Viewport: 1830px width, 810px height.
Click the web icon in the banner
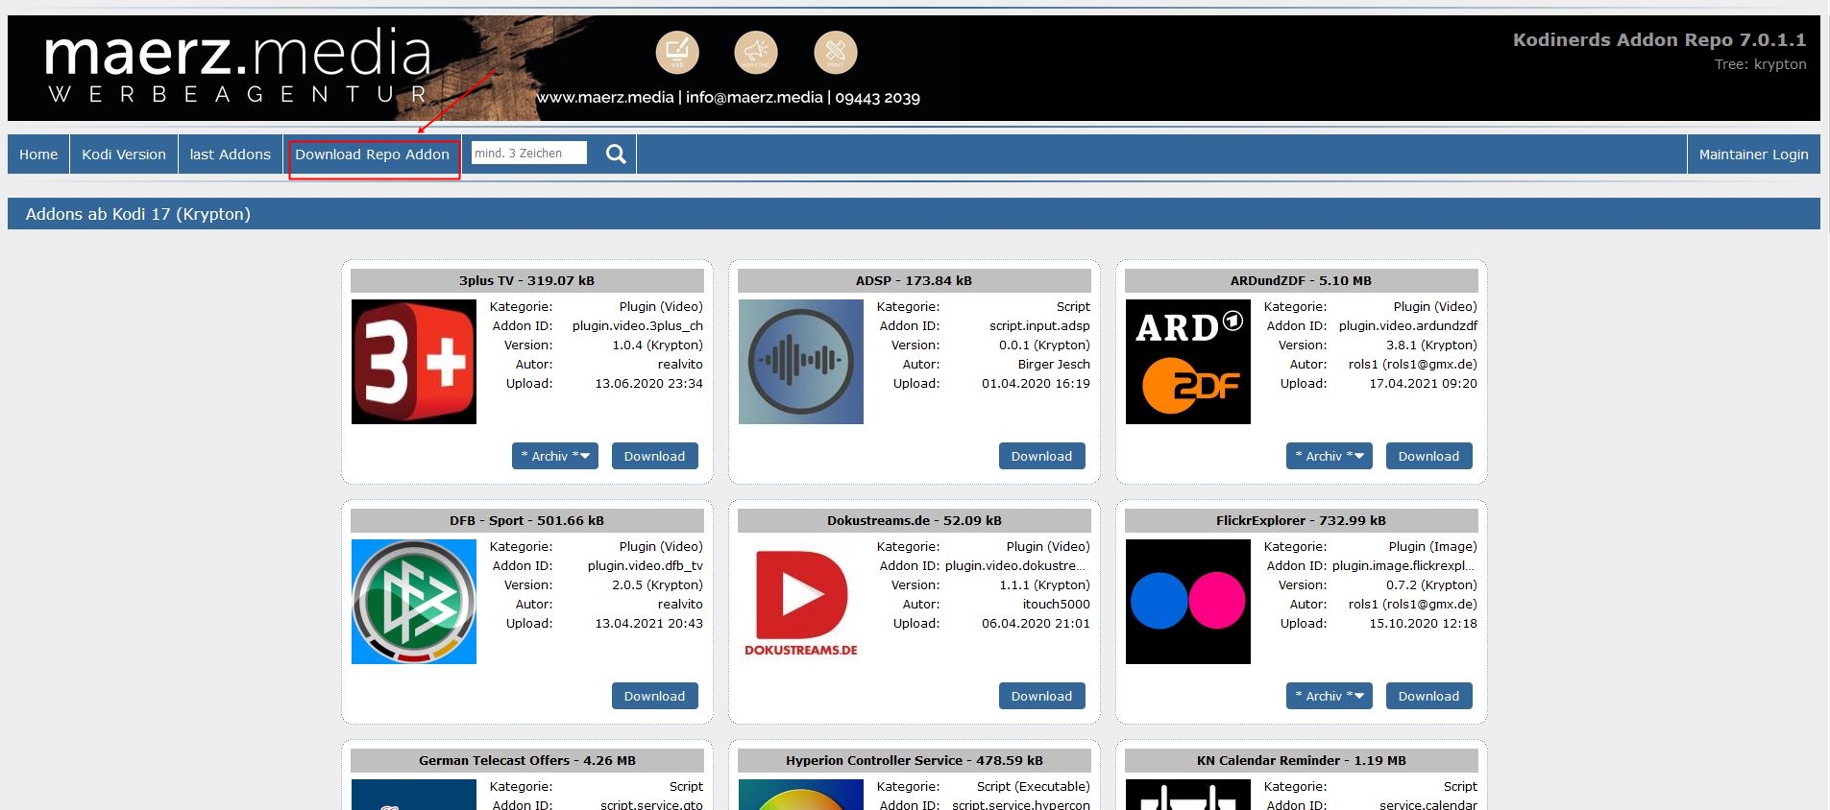pos(677,52)
